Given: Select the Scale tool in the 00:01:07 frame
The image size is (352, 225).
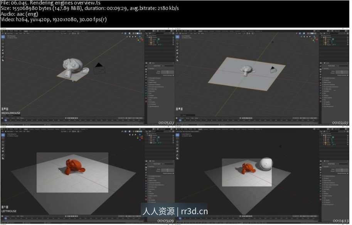Looking at the screenshot, I should coord(3,50).
